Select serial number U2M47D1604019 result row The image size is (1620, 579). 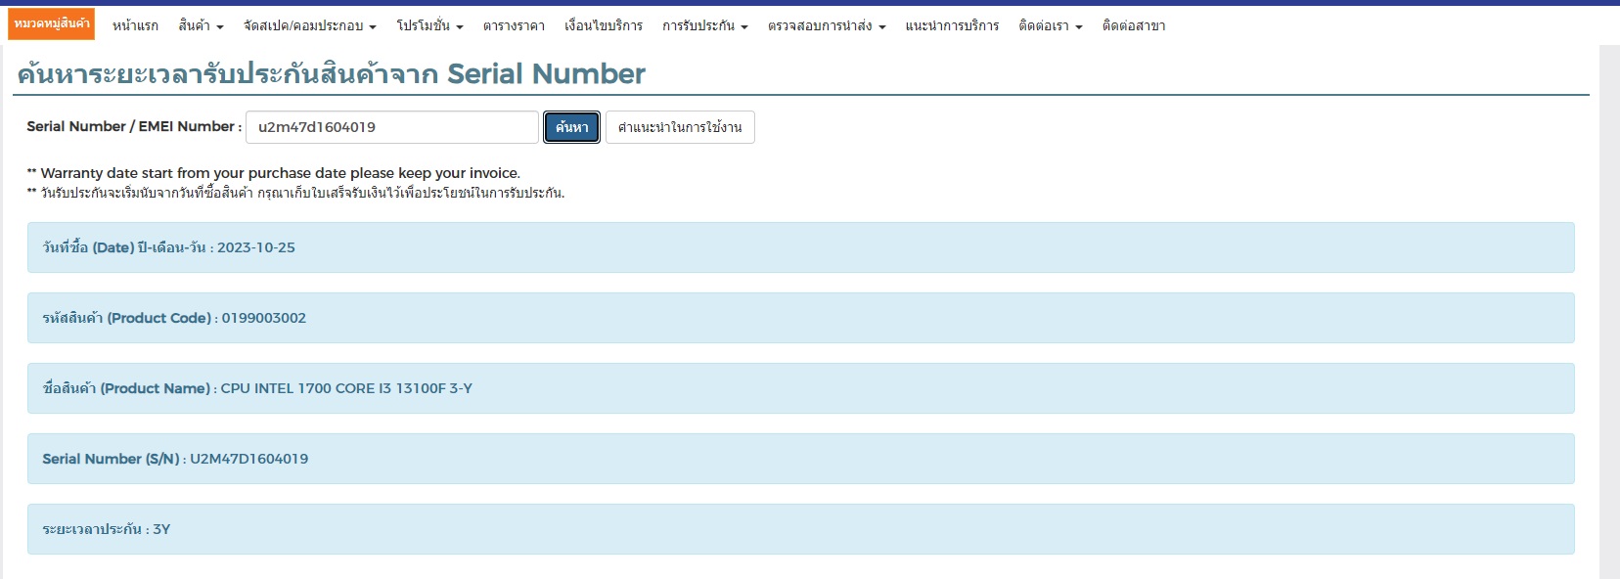point(801,459)
